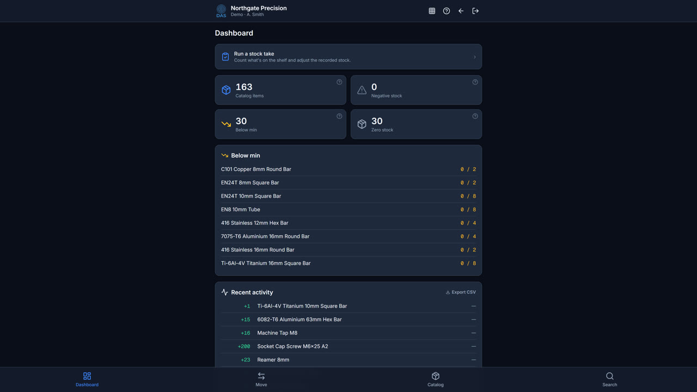
Task: Open the 0 Negative stock card
Action: click(416, 90)
